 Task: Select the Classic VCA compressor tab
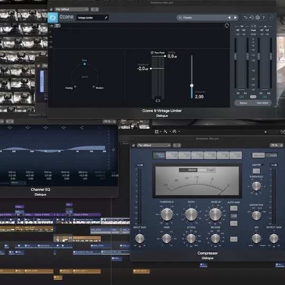click(x=197, y=155)
